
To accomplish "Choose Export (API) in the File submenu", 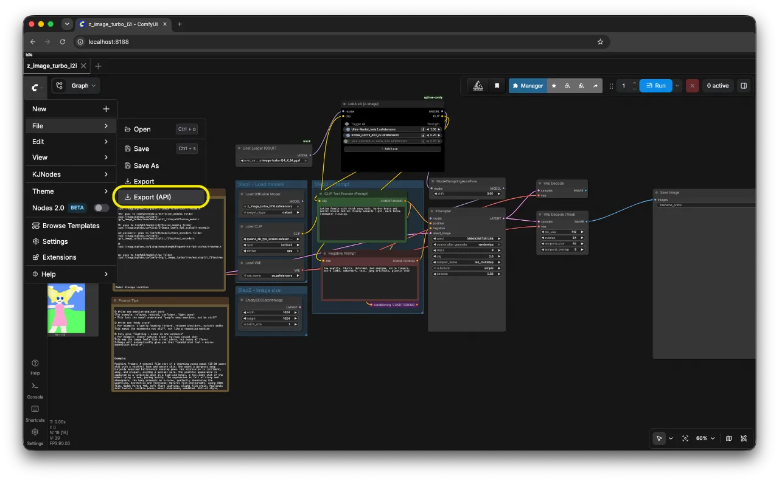I will coord(161,197).
